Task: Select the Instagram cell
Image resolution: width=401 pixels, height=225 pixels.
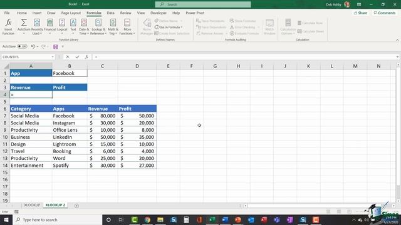Action: 70,123
